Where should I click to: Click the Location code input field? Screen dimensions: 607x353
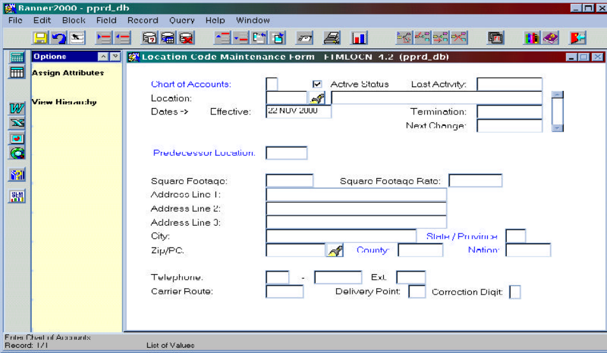286,98
